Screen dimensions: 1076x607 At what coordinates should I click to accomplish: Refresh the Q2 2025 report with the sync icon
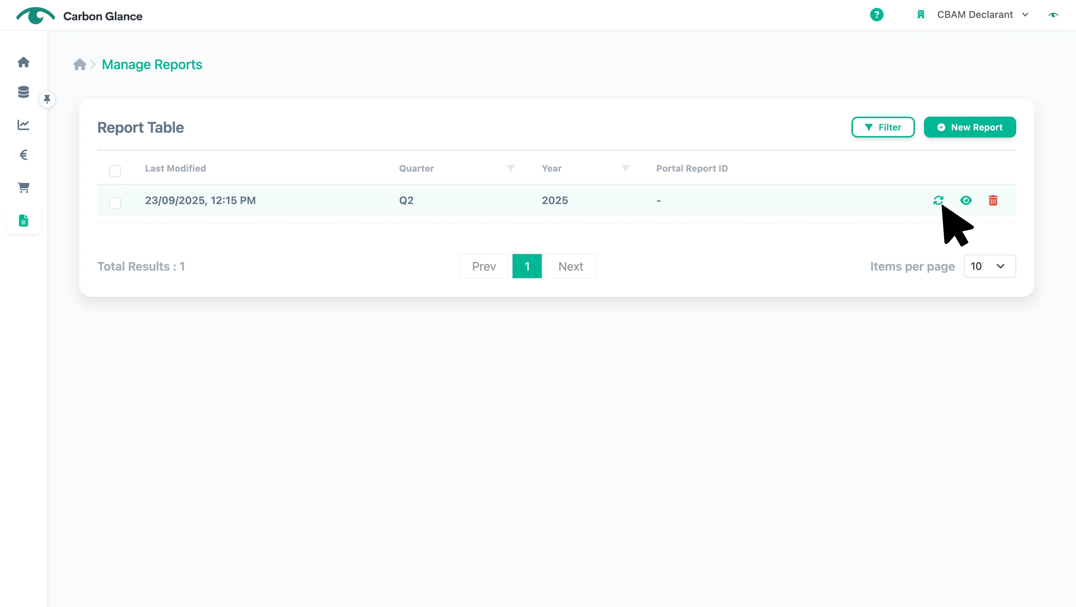(x=938, y=200)
